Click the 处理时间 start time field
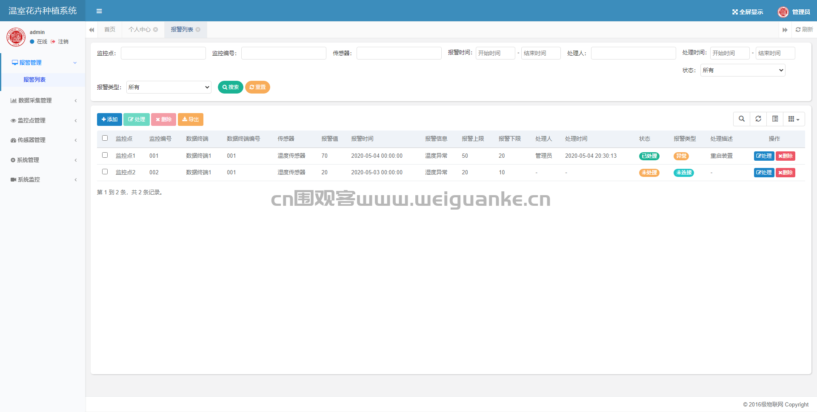This screenshot has height=412, width=817. tap(730, 53)
